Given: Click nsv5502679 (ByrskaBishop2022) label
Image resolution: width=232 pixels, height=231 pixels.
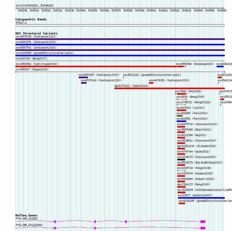Looking at the screenshot, I should (x=200, y=162).
